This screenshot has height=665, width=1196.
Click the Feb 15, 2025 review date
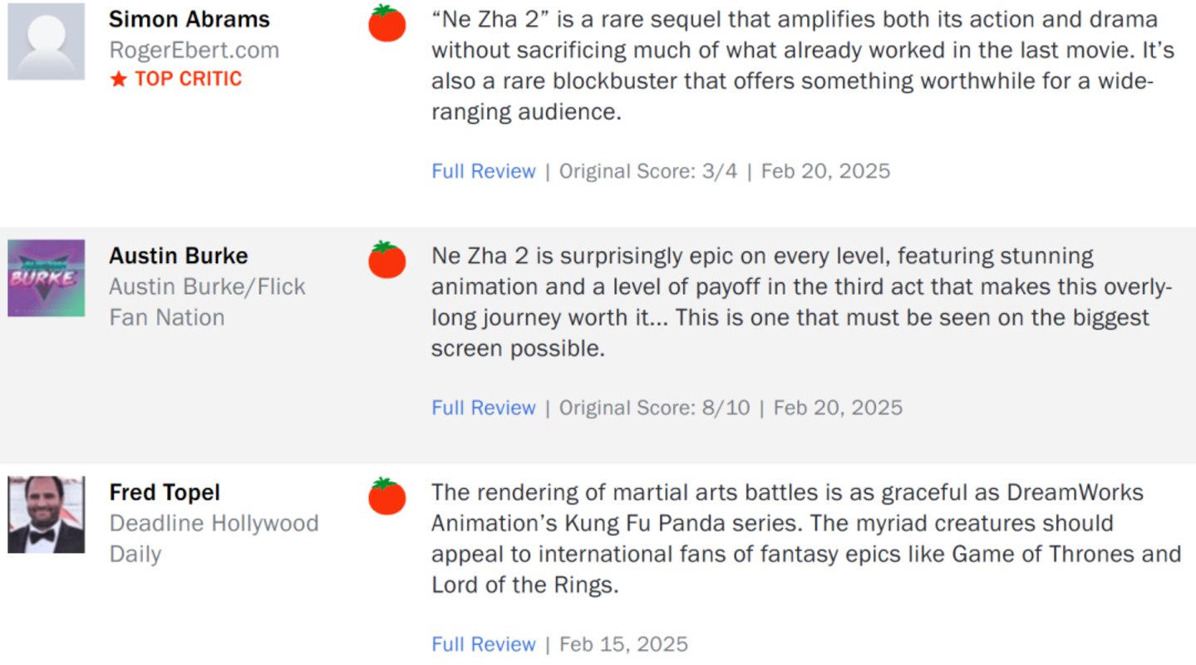[623, 645]
